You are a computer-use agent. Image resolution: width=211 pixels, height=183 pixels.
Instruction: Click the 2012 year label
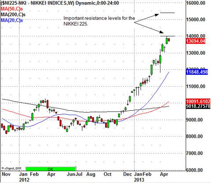coord(24,180)
